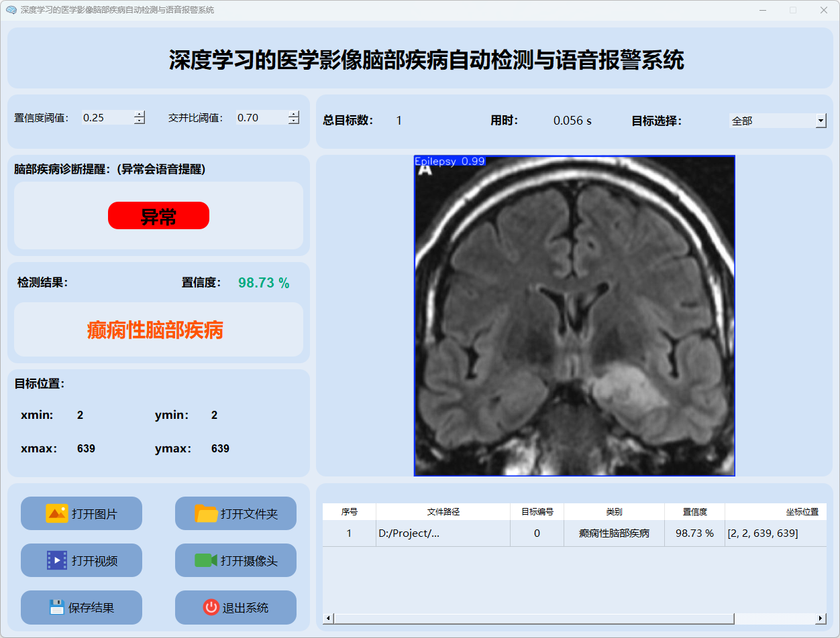Click the 序号 column header
Screen dimensions: 840x638
(x=349, y=511)
